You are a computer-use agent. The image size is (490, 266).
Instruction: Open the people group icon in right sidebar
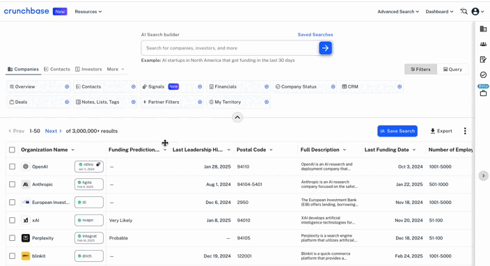pos(483,44)
